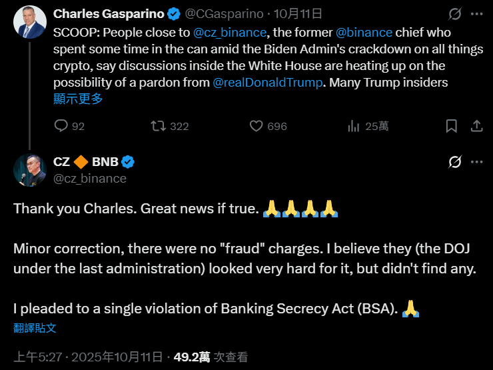Image resolution: width=493 pixels, height=370 pixels.
Task: Expand post with 顯示更多 link
Action: coord(78,99)
